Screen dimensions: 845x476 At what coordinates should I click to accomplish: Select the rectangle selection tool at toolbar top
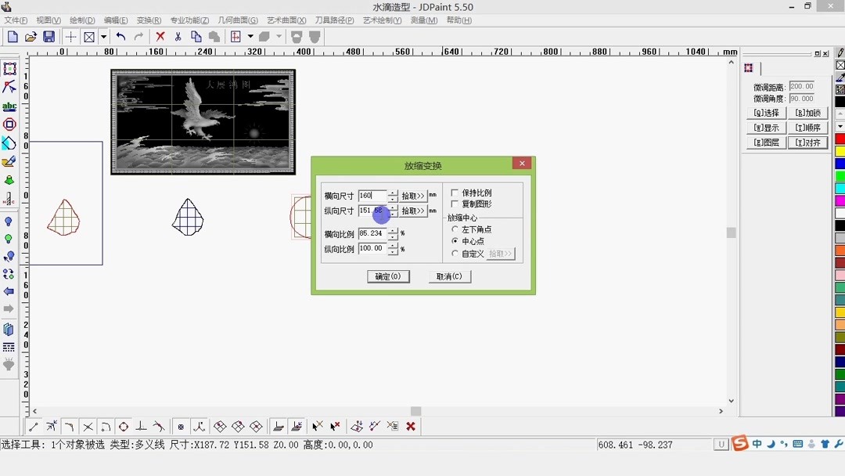point(9,68)
